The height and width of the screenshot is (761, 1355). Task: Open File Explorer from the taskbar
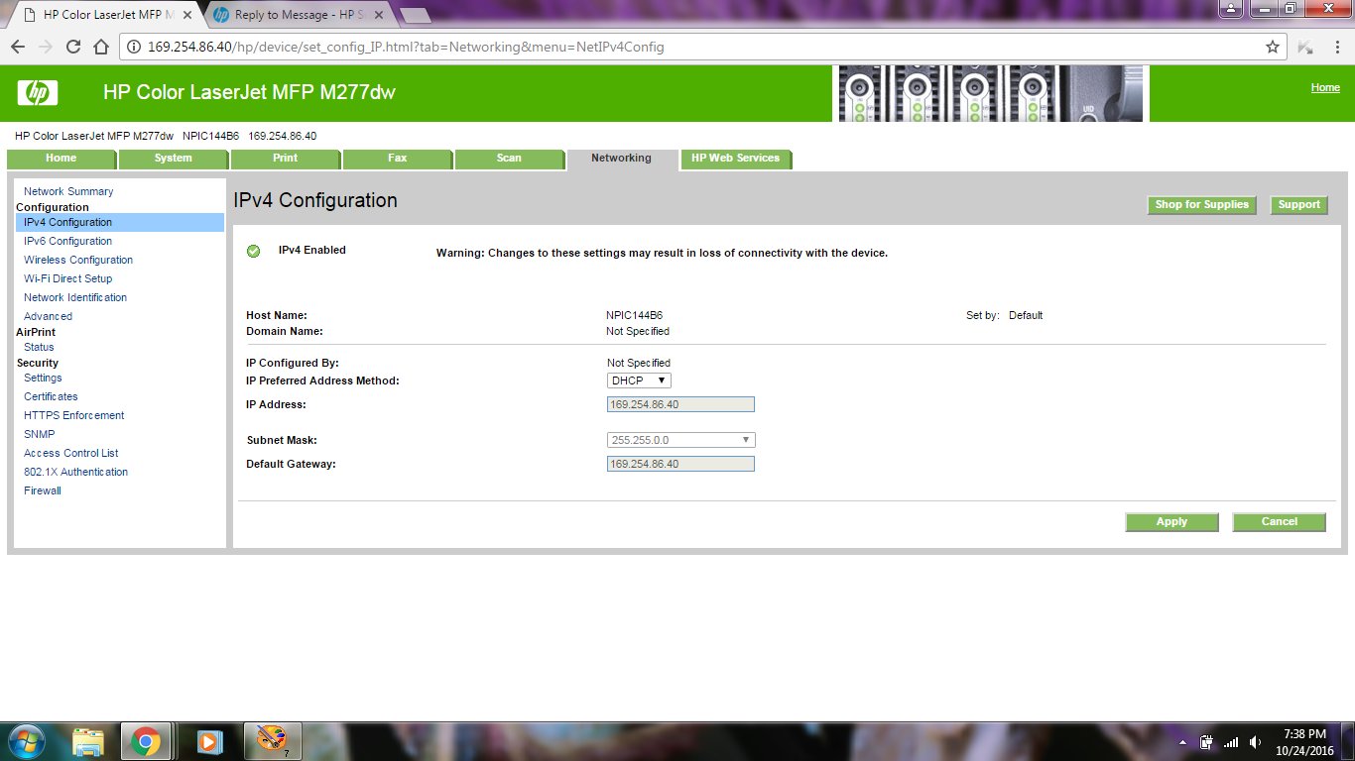coord(88,741)
